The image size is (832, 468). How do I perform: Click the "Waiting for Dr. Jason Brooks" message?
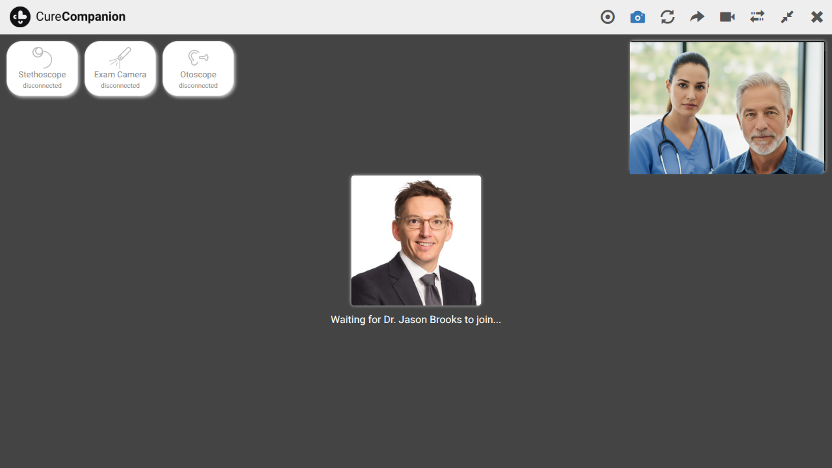[x=416, y=320]
